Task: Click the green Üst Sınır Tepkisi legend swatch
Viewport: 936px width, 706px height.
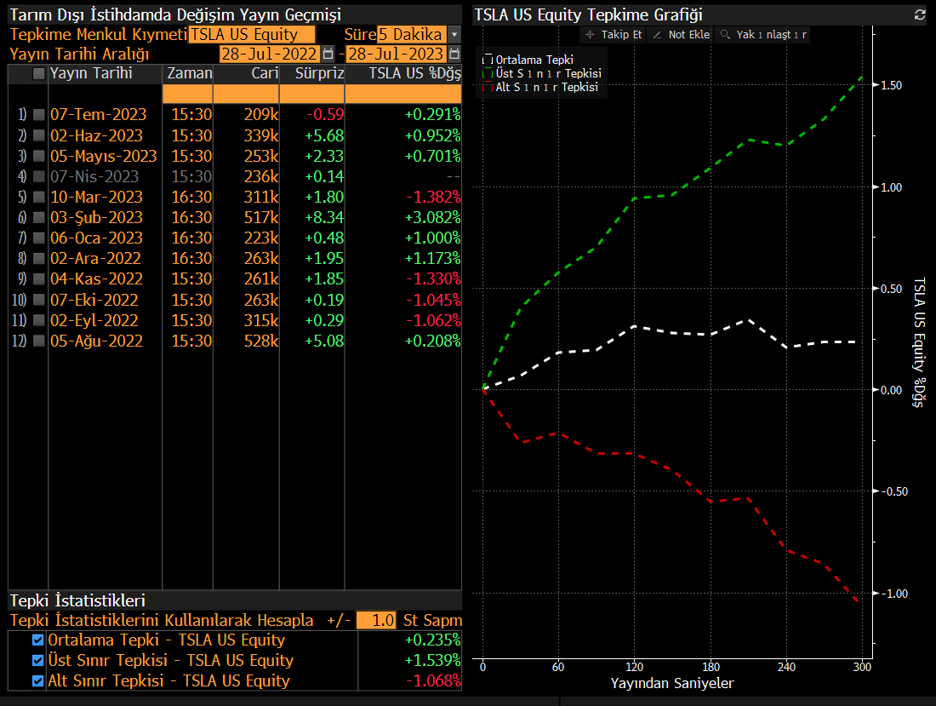Action: click(488, 73)
